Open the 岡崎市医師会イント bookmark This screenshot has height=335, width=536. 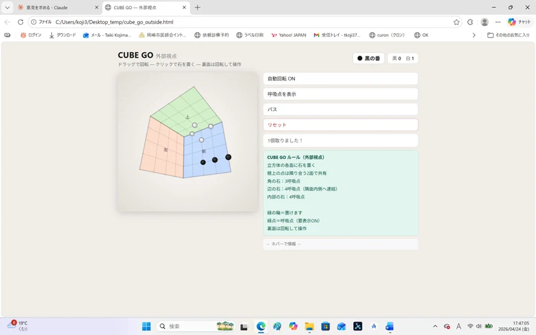[162, 35]
